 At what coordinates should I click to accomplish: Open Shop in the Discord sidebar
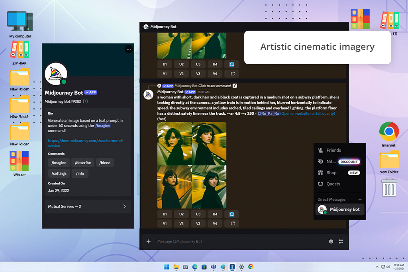click(x=339, y=173)
